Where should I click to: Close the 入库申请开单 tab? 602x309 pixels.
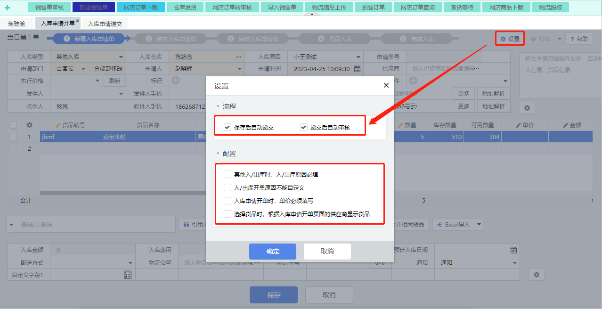[77, 21]
